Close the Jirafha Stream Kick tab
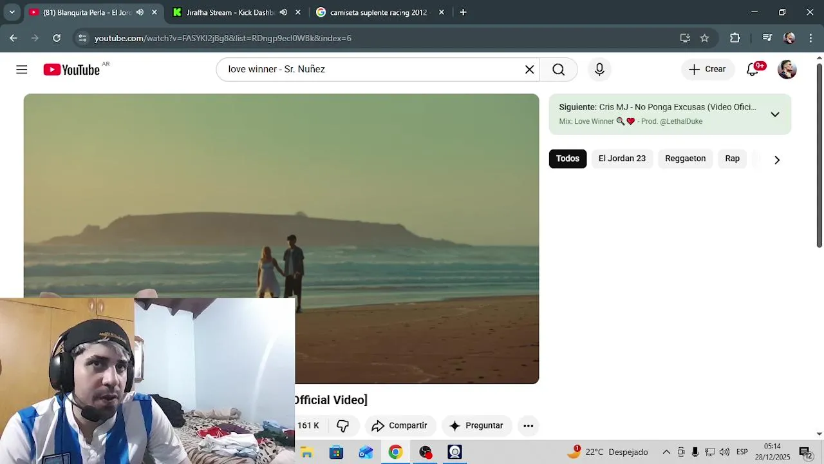Screen dimensions: 824x464 (297, 12)
